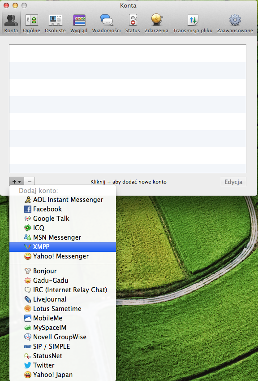Viewport: 258px width, 381px height.
Task: Choose MSN Messenger from the account menu
Action: pyautogui.click(x=63, y=237)
